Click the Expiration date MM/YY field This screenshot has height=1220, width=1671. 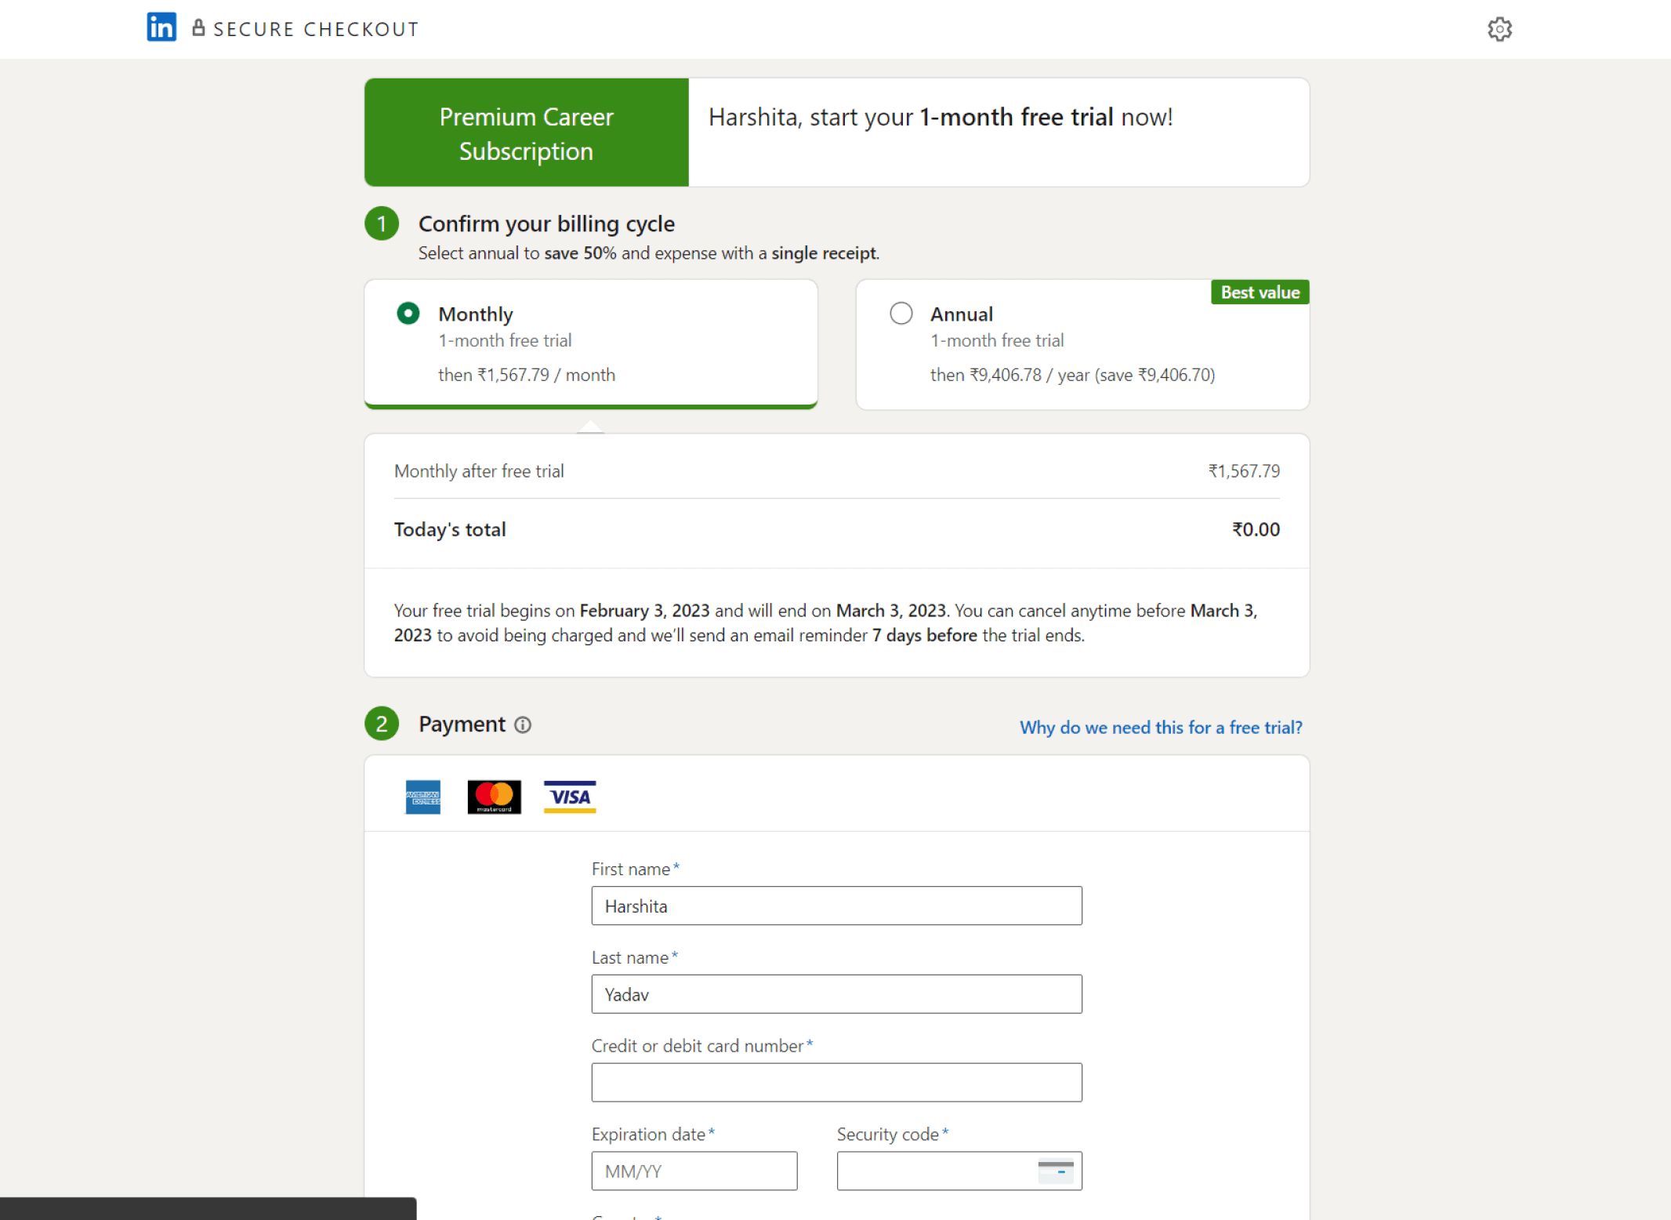tap(694, 1171)
